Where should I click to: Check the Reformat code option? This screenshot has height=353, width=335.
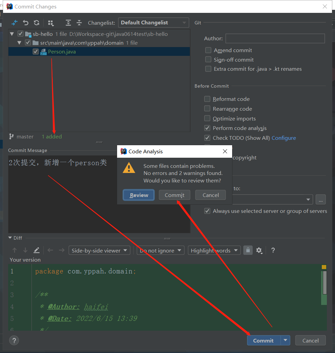pos(207,99)
